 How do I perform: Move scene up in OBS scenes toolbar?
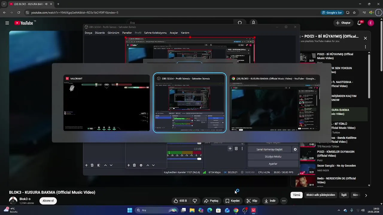105,165
